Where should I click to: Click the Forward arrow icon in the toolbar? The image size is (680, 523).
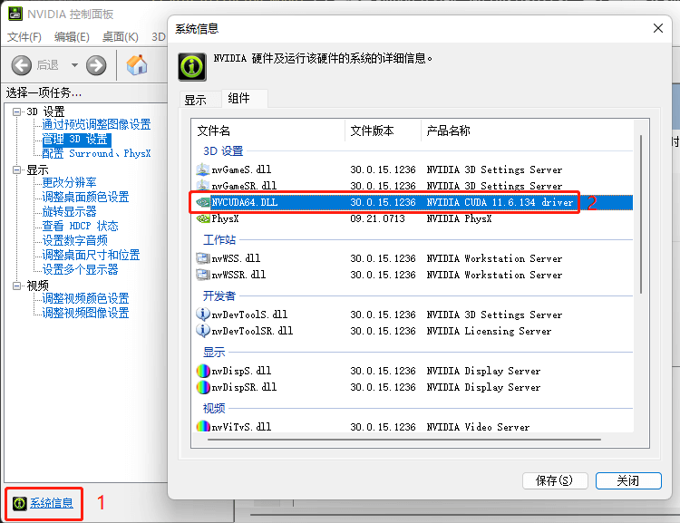[x=96, y=65]
